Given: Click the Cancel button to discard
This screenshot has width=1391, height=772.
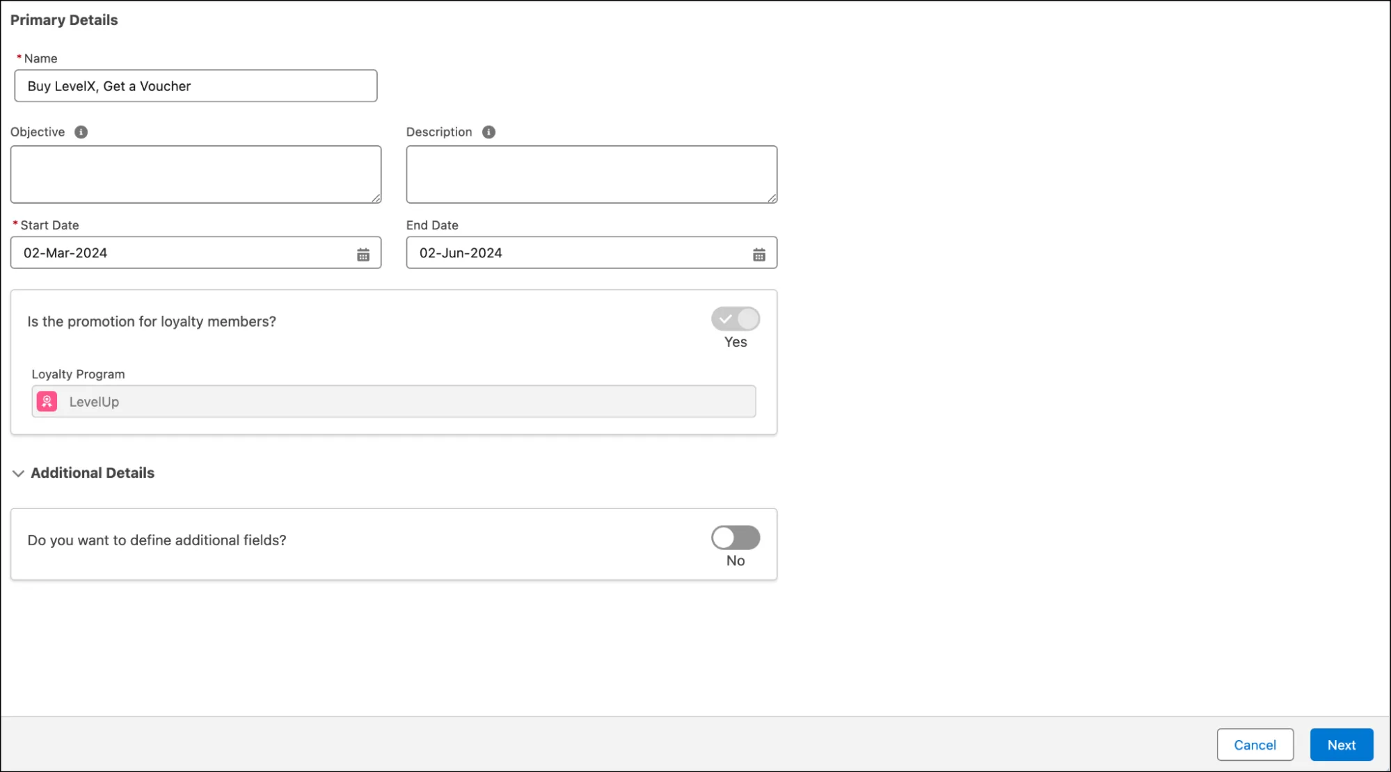Looking at the screenshot, I should click(x=1254, y=744).
